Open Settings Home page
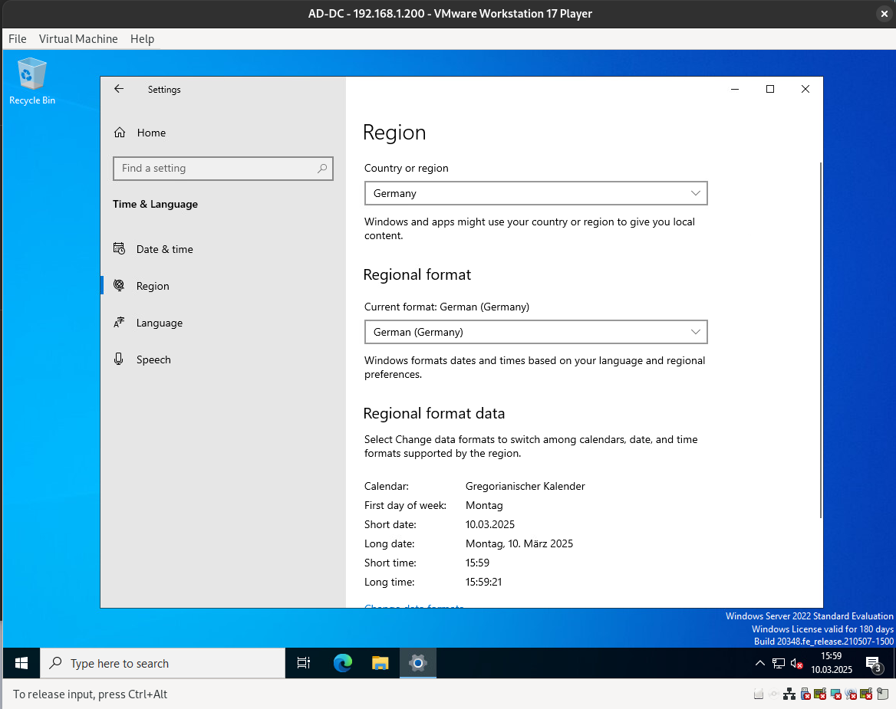This screenshot has width=896, height=709. pos(150,133)
